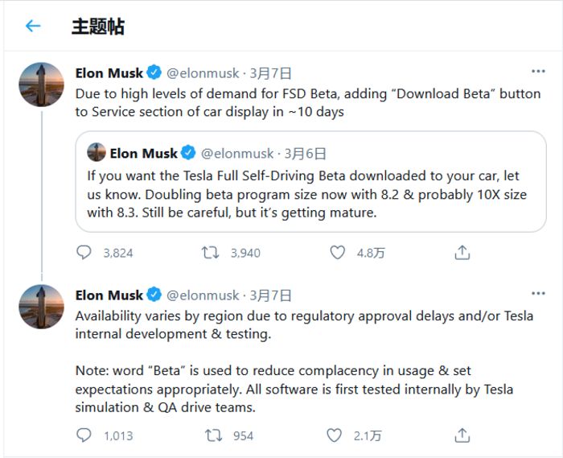
Task: Share the Availability varies by region tweet
Action: (462, 435)
